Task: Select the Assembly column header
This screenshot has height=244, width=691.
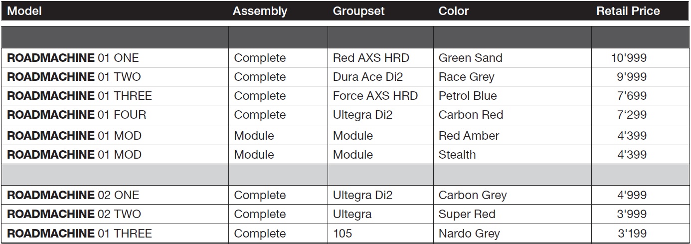Action: [260, 11]
